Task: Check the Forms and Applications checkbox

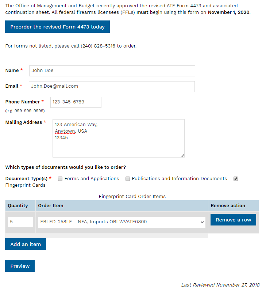Action: click(x=60, y=179)
